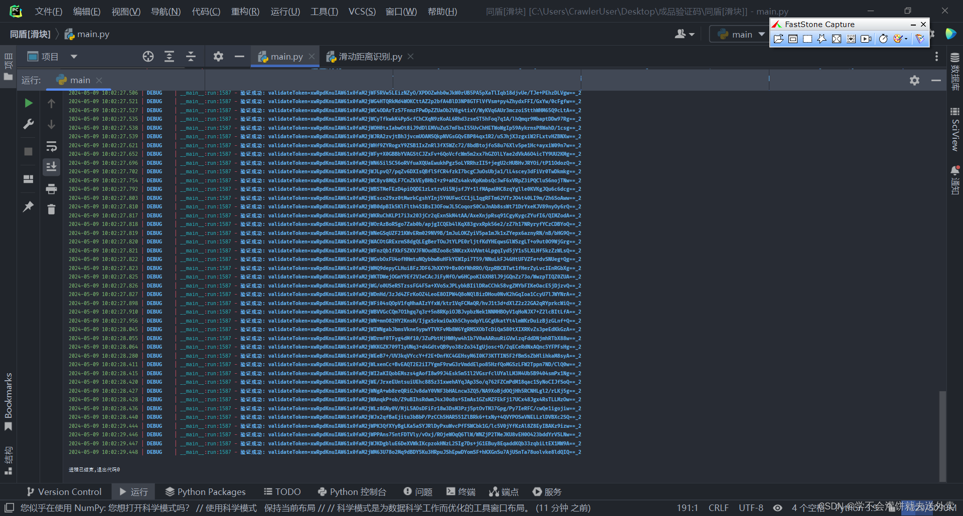Jump up the stack trace arrow
The height and width of the screenshot is (516, 963).
51,103
